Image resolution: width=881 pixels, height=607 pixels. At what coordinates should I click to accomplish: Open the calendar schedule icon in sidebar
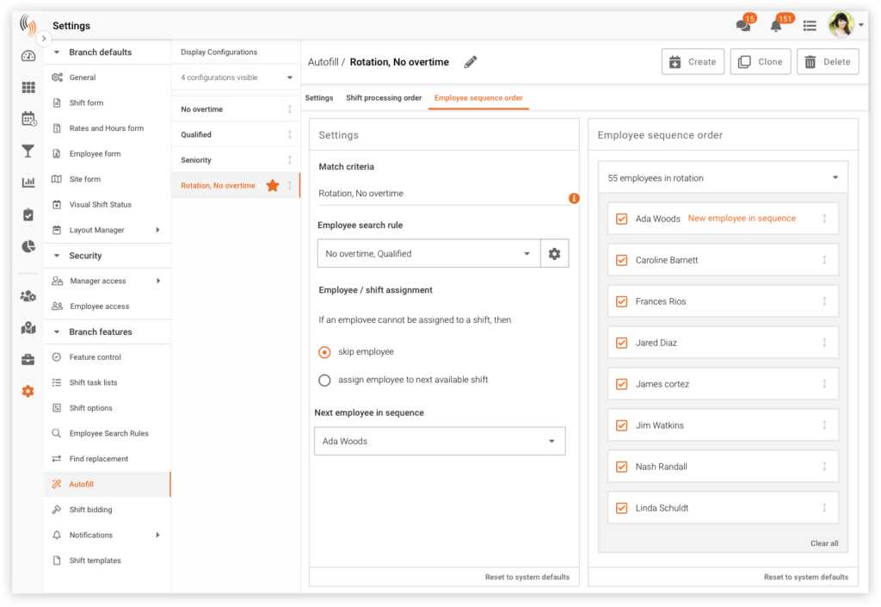[28, 119]
